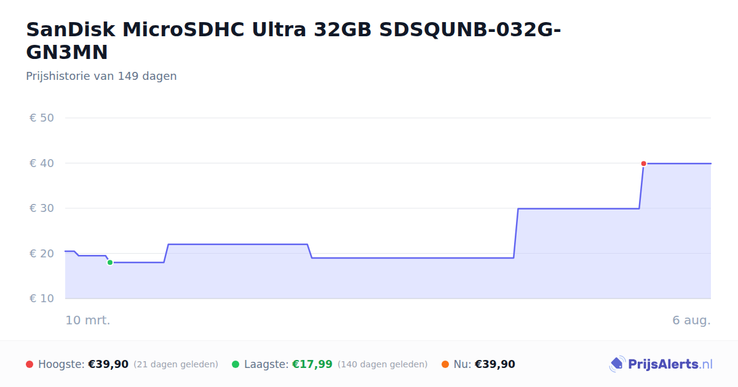Click the Hoogste €39,90 price value
The width and height of the screenshot is (738, 387).
(x=108, y=364)
